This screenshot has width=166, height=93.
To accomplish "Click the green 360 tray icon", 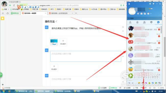I will [147, 91].
